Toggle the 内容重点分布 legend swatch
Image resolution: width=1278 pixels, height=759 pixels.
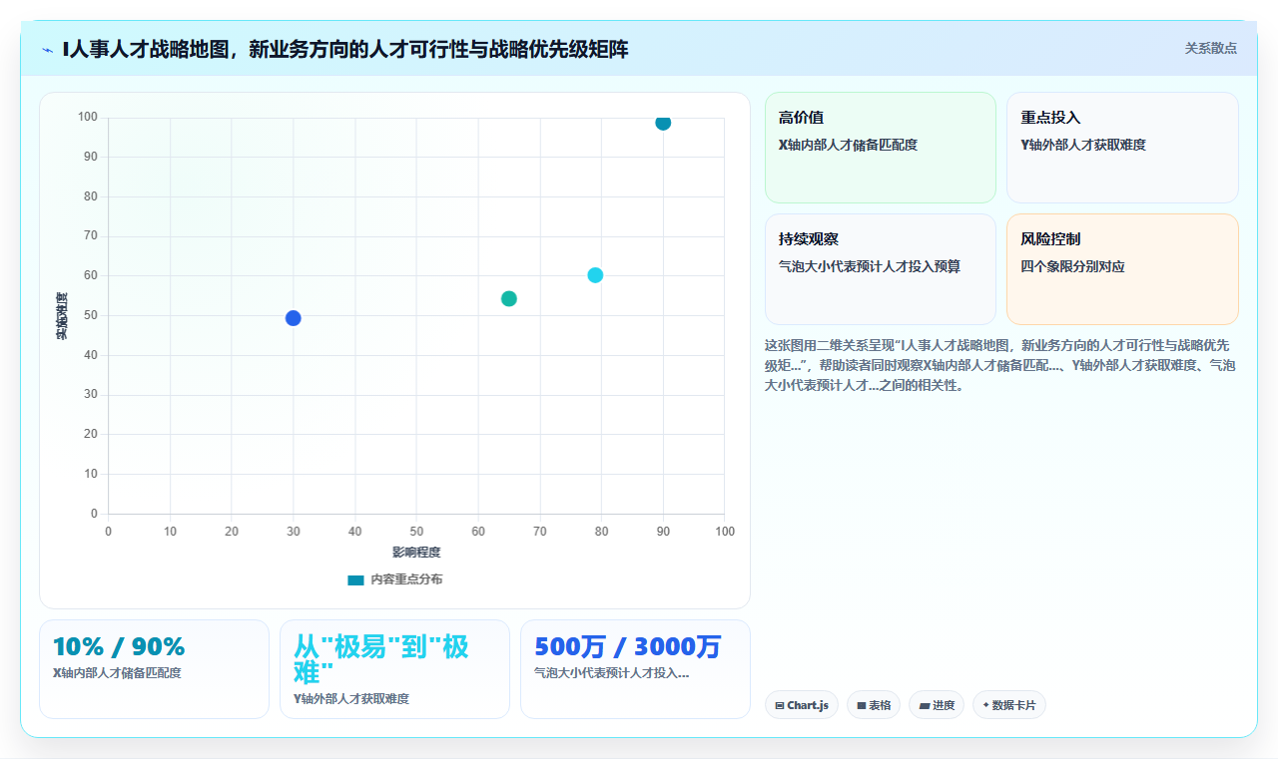355,579
